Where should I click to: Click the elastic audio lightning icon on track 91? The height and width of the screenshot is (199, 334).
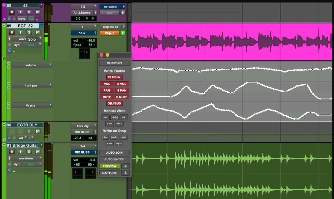tap(10, 158)
